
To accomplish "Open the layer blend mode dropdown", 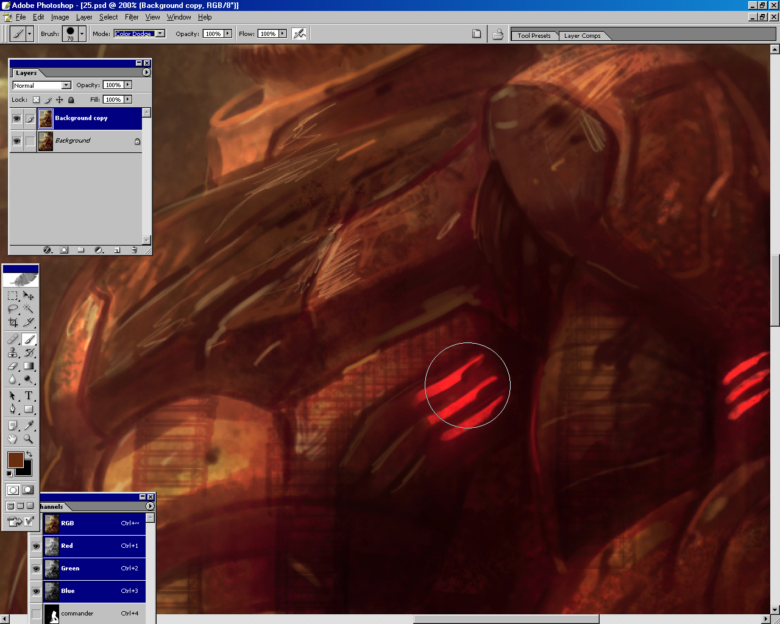I will coord(66,85).
